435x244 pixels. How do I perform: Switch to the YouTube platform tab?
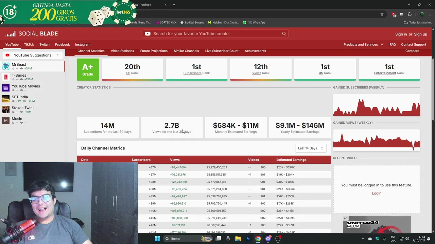(12, 44)
